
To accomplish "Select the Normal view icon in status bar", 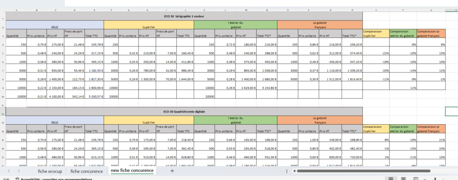I will tap(390, 179).
